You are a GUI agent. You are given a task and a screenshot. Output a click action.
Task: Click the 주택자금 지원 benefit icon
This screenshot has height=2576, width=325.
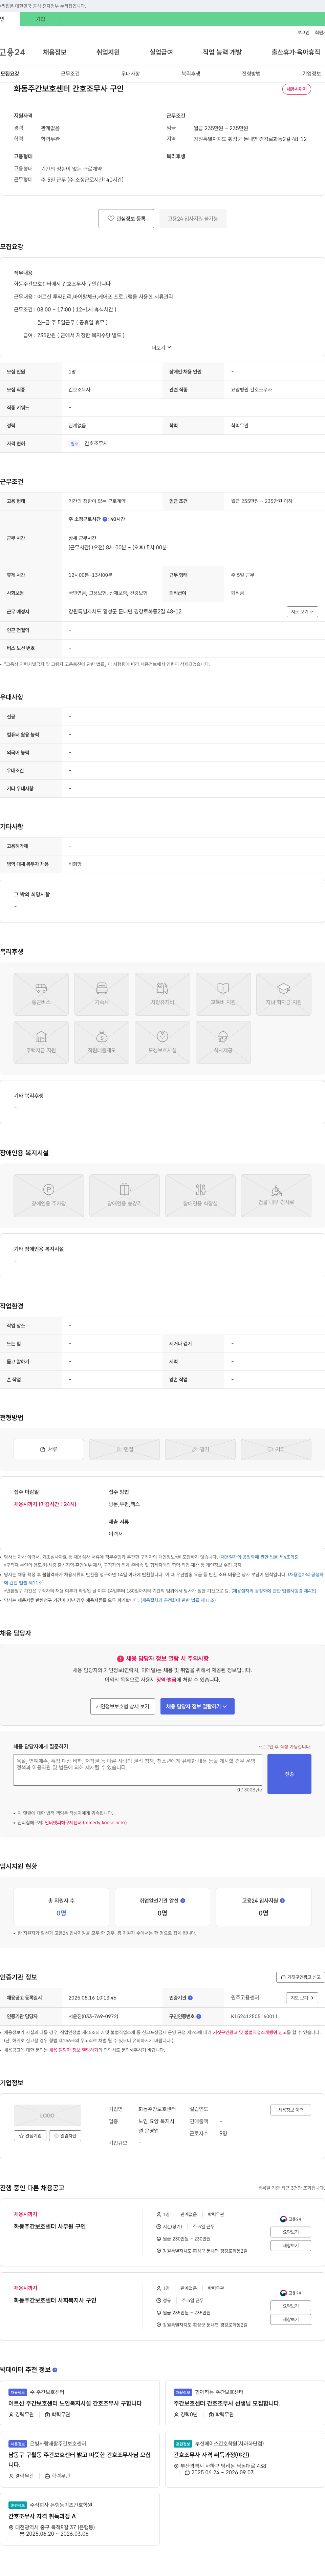pyautogui.click(x=41, y=1042)
